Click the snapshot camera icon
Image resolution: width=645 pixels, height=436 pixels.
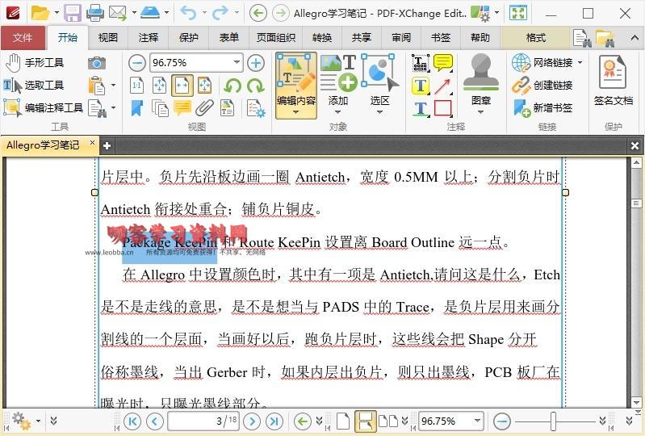click(97, 63)
